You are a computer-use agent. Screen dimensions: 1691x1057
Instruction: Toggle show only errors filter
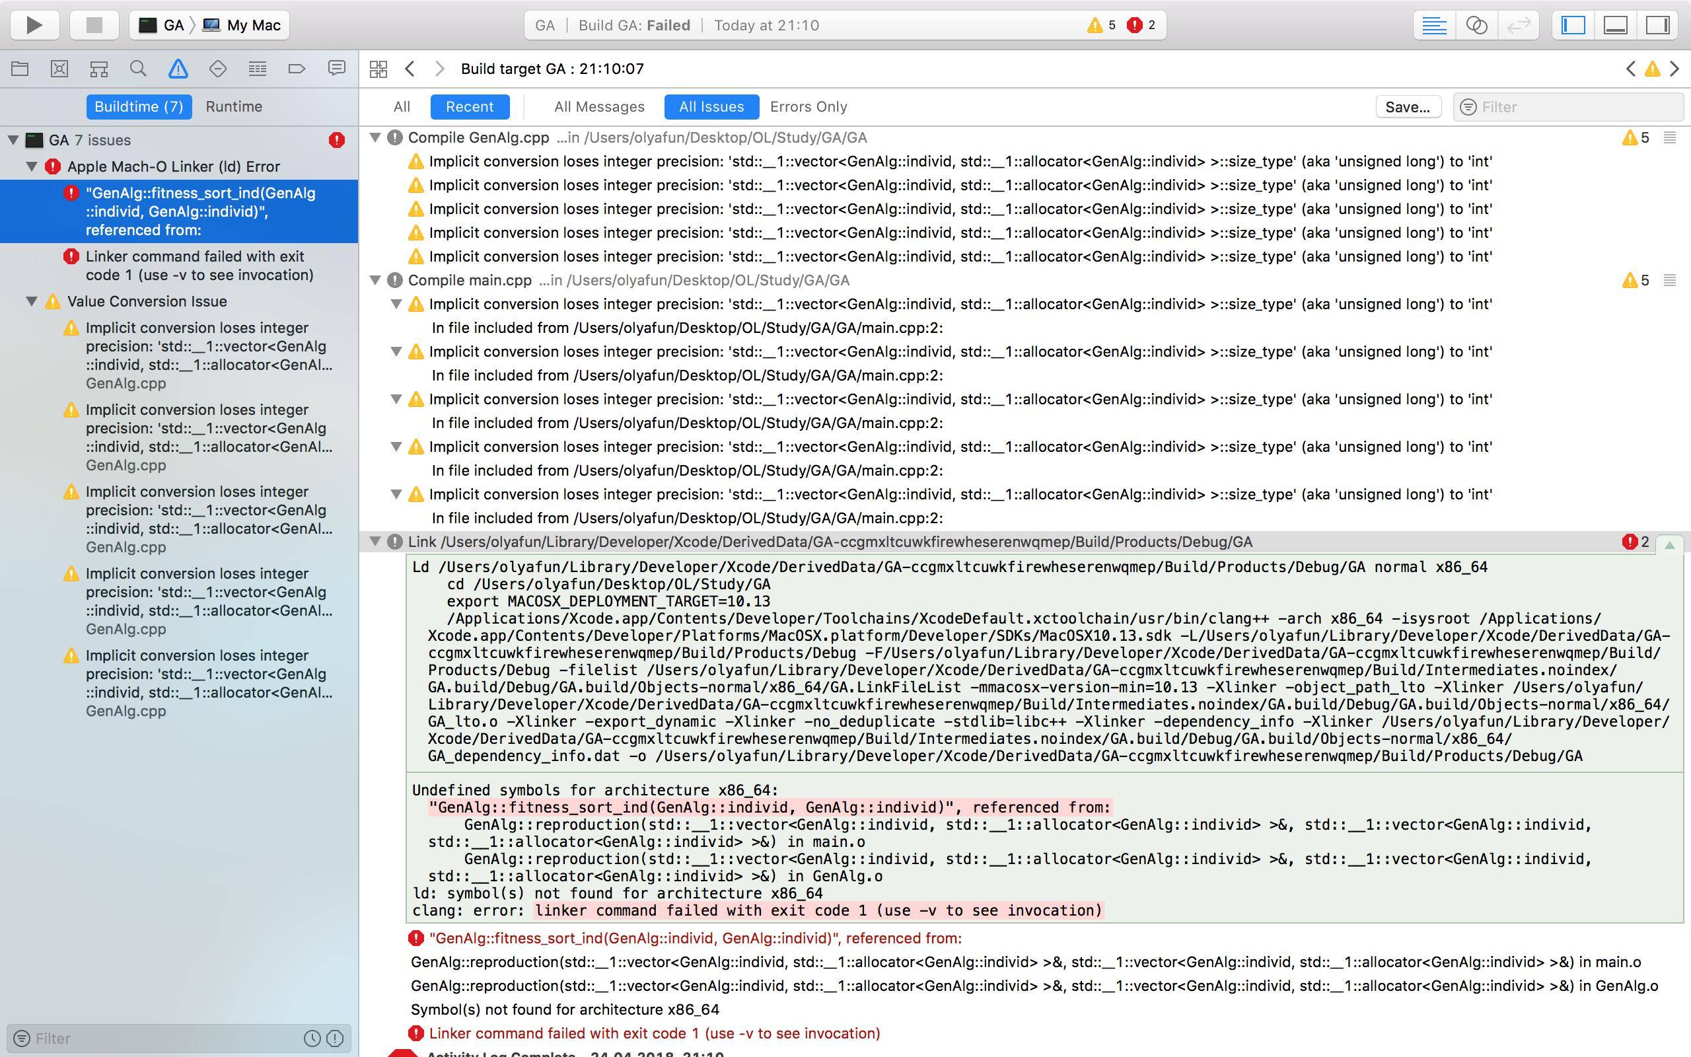coord(334,1038)
